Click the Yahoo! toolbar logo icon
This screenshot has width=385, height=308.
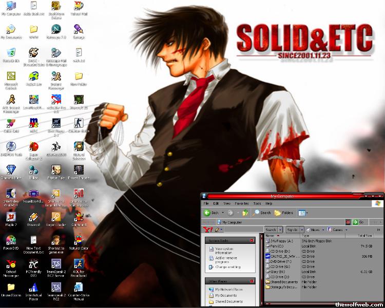(207, 229)
